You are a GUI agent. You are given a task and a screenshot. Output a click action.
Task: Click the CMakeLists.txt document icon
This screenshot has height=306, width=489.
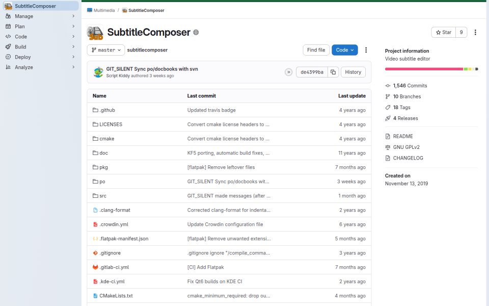95,296
